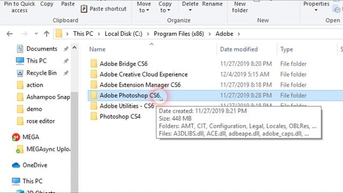343x193 pixels.
Task: Click Program Files (x86) breadcrumb
Action: [178, 34]
